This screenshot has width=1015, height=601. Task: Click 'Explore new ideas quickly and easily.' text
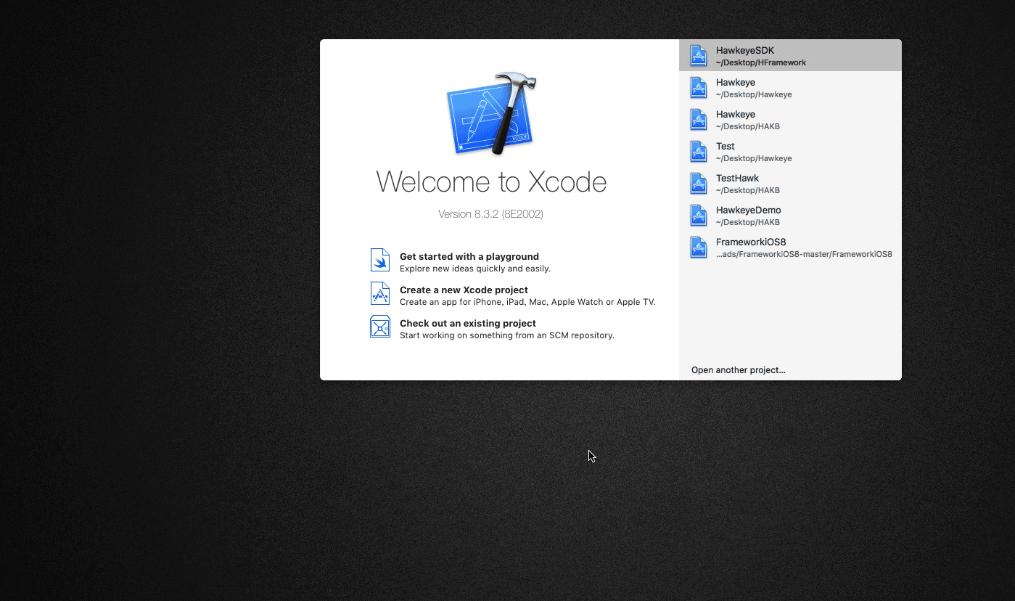(x=474, y=269)
